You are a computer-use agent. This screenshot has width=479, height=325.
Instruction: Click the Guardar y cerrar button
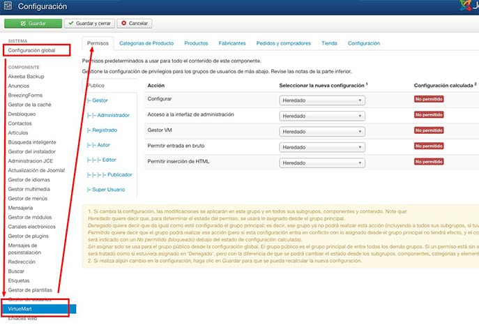pyautogui.click(x=89, y=23)
